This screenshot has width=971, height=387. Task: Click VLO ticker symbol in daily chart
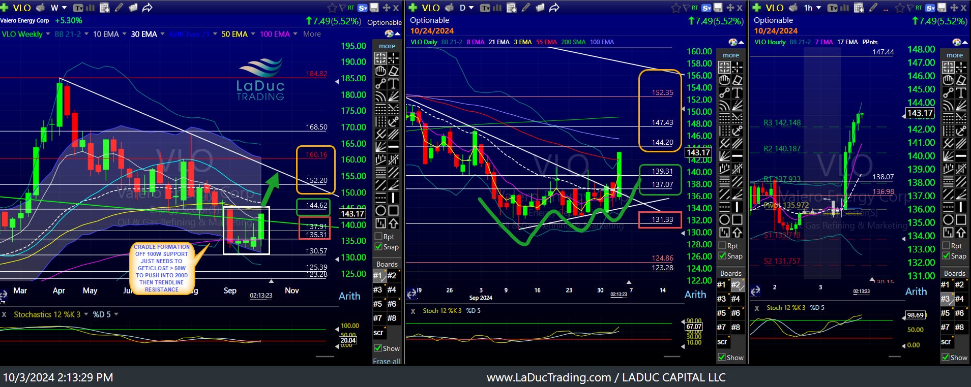click(430, 8)
